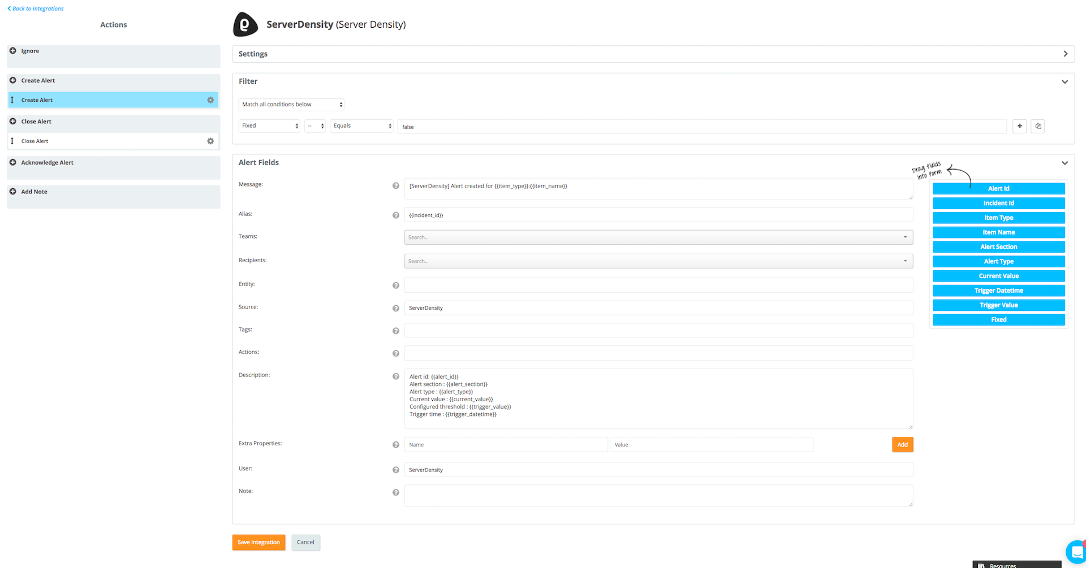Viewport: 1086px width, 568px height.
Task: Select the Add Note action
Action: [114, 197]
